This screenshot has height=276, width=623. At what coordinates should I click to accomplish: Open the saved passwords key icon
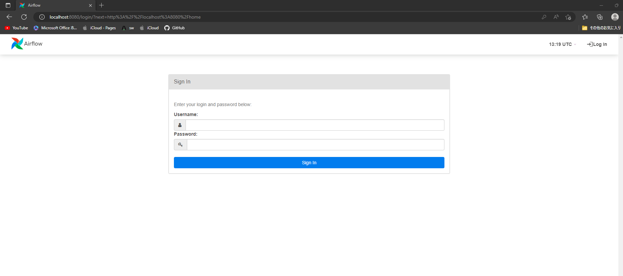click(x=544, y=17)
